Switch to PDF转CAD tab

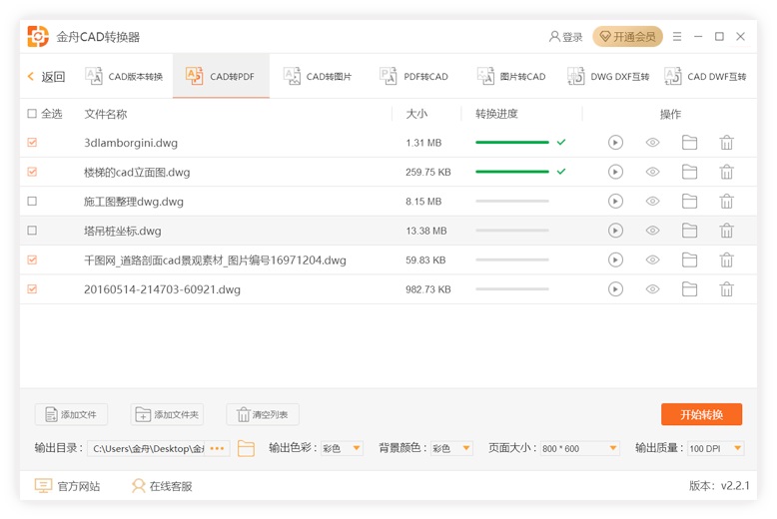[x=413, y=76]
